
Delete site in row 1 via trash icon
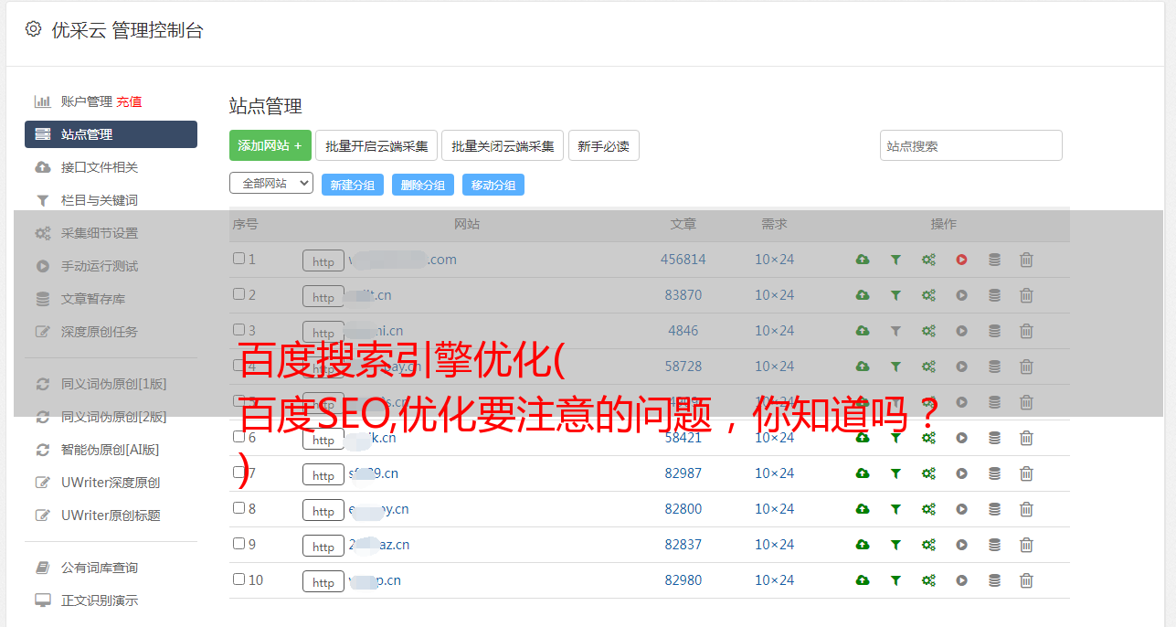pyautogui.click(x=1026, y=260)
